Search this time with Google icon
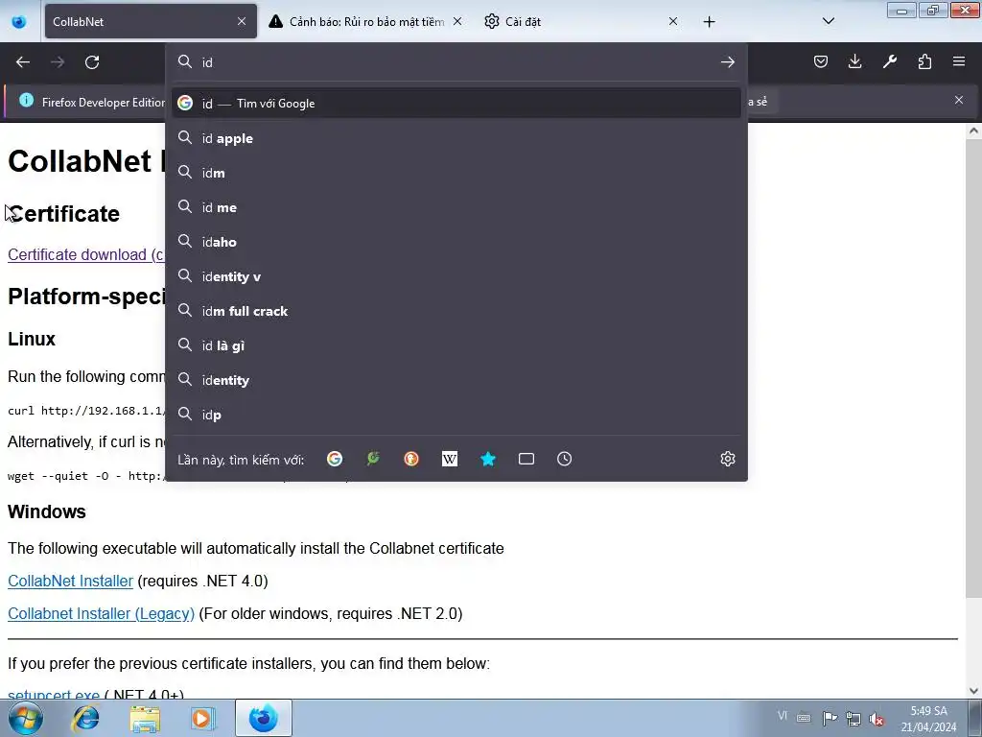The height and width of the screenshot is (737, 982). [x=335, y=459]
